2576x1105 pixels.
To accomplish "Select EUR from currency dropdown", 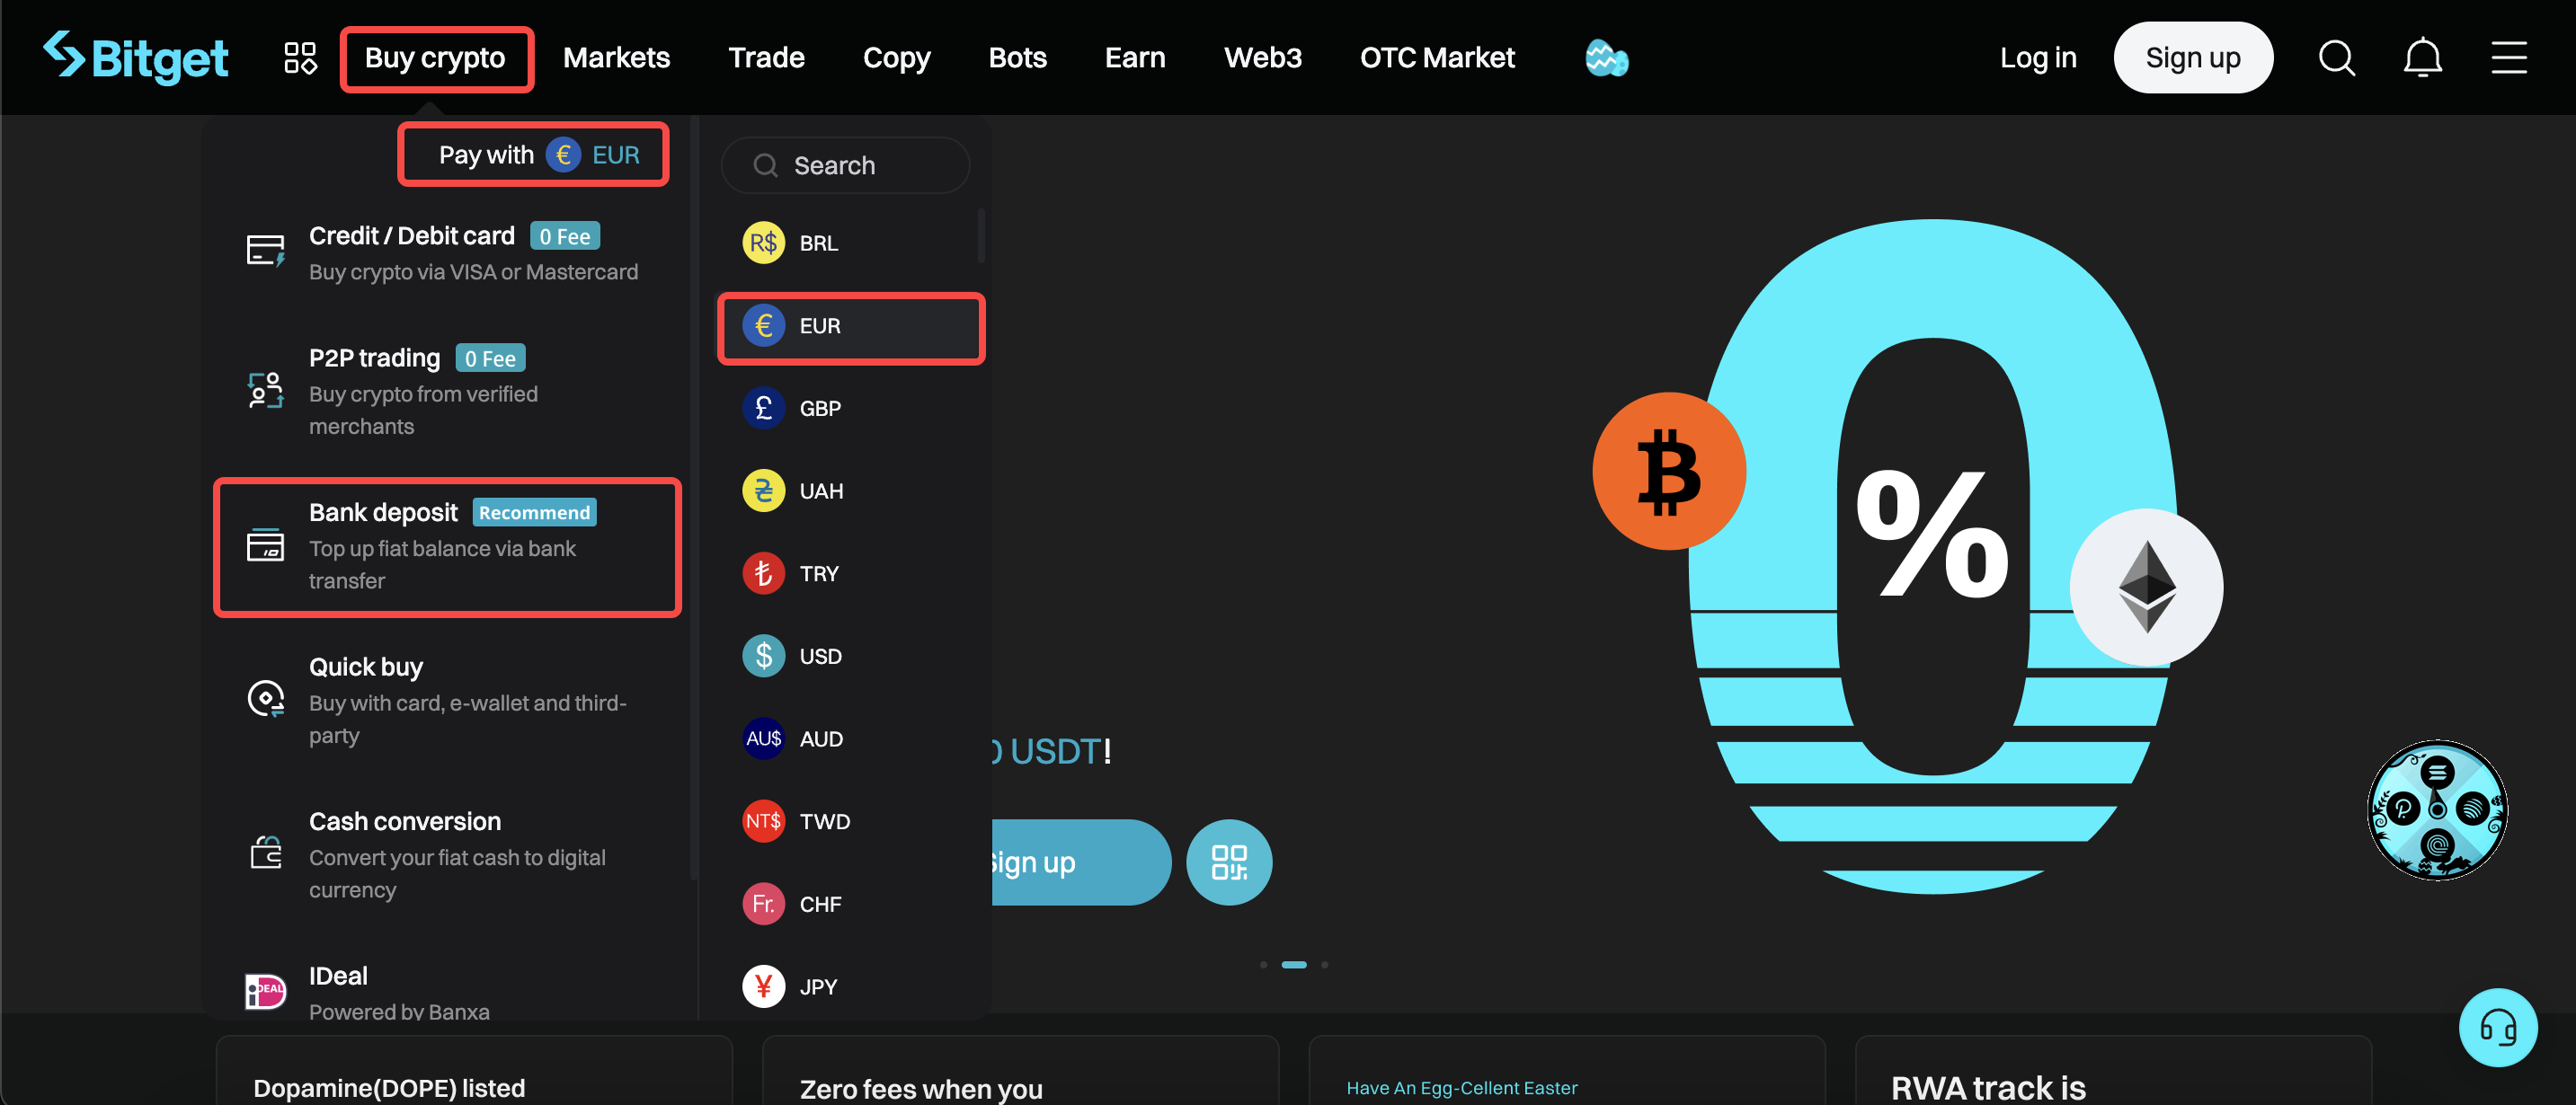I will coord(849,325).
